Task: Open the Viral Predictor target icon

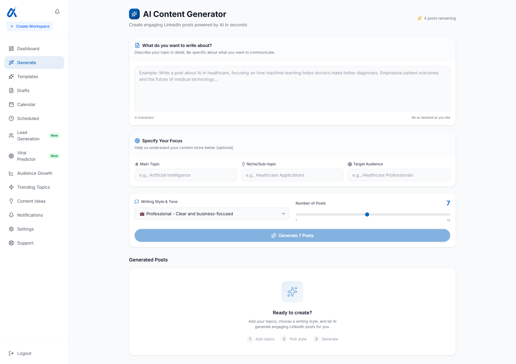Action: pyautogui.click(x=11, y=156)
